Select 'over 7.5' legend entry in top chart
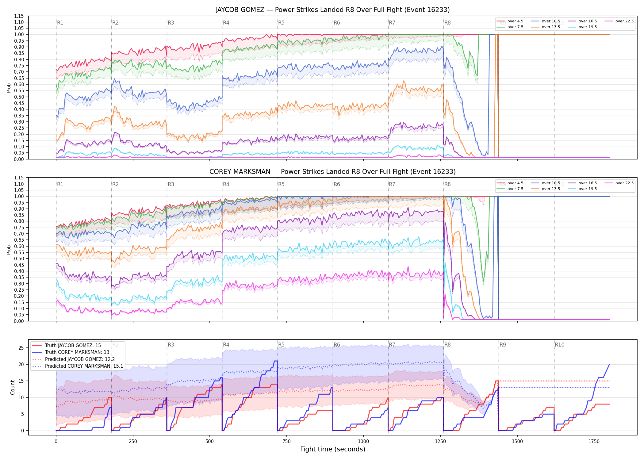Image resolution: width=644 pixels, height=460 pixels. click(x=510, y=27)
